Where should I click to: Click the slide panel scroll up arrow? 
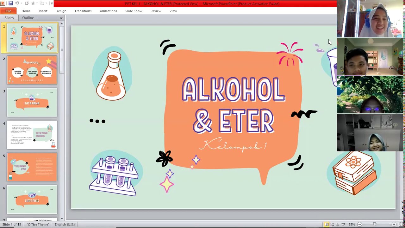click(x=62, y=24)
